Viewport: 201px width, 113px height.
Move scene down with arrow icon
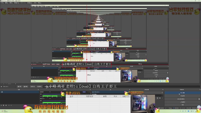point(11,105)
